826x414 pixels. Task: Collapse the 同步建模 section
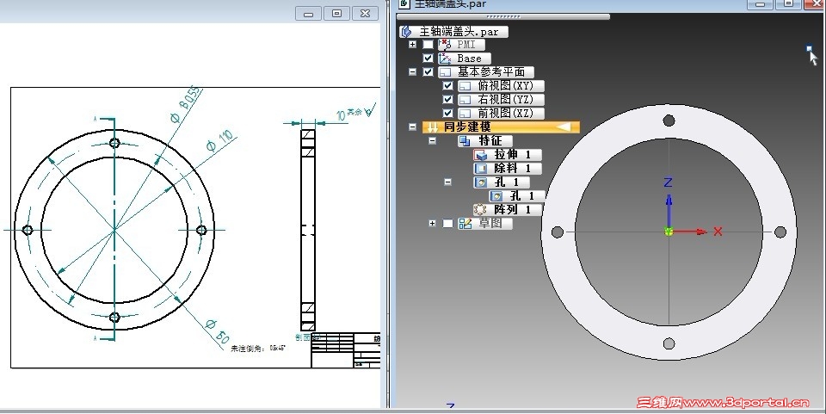tap(412, 127)
